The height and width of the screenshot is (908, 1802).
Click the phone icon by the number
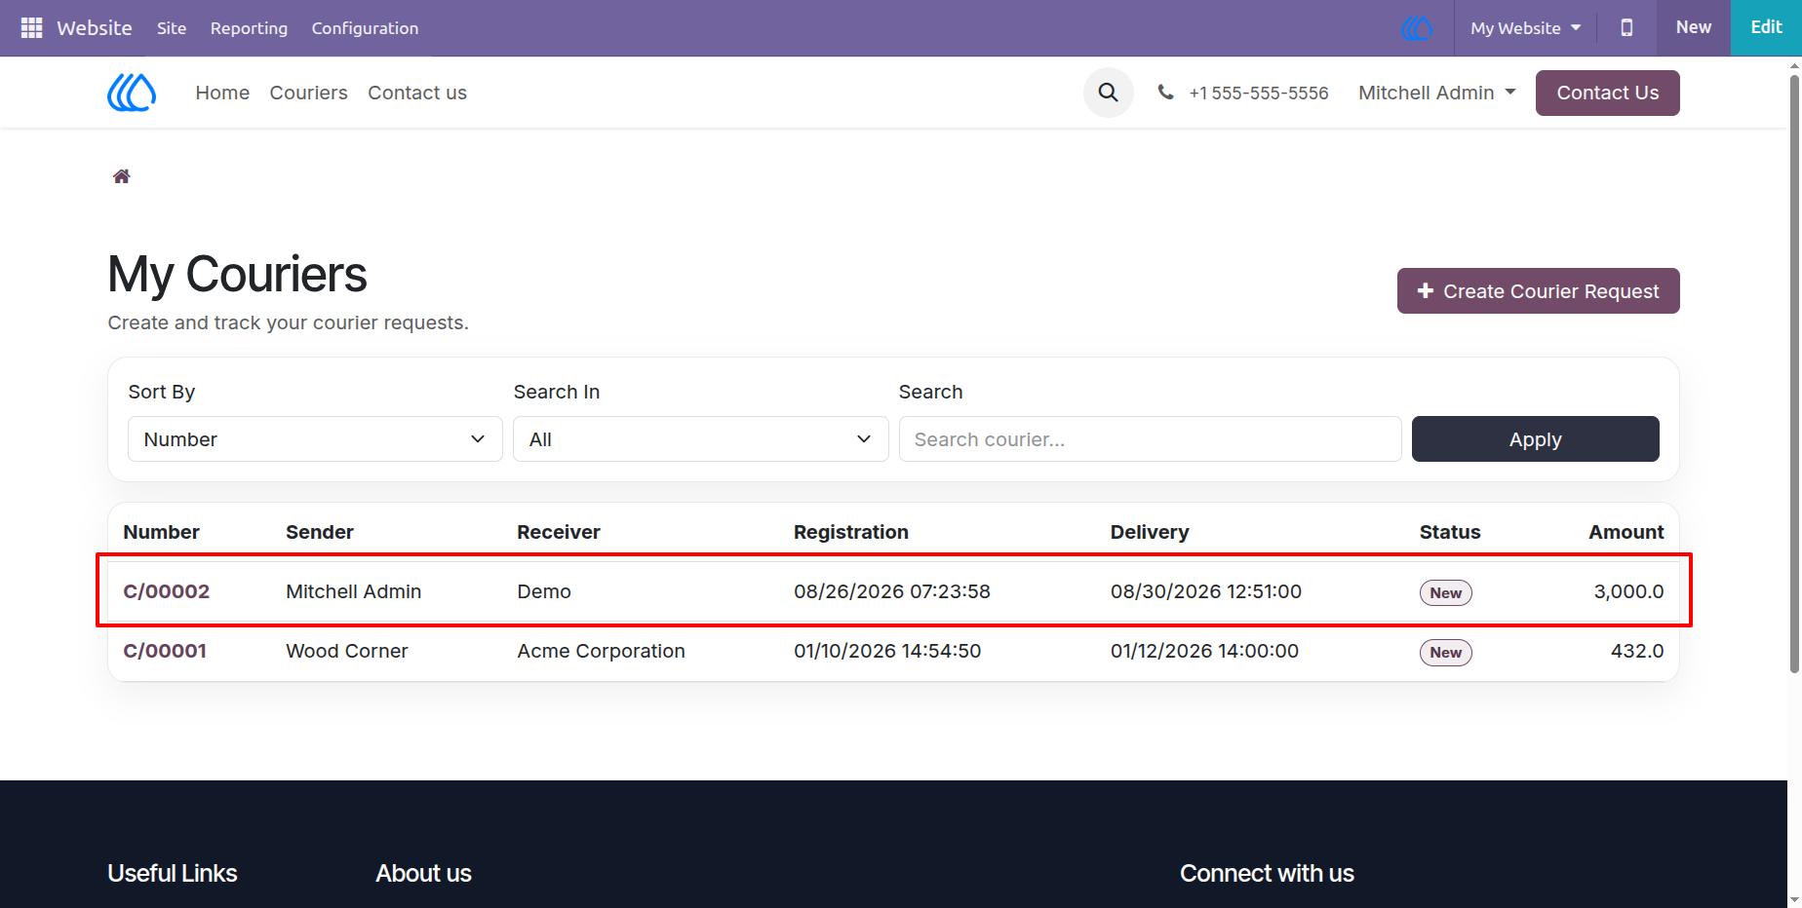(x=1165, y=93)
